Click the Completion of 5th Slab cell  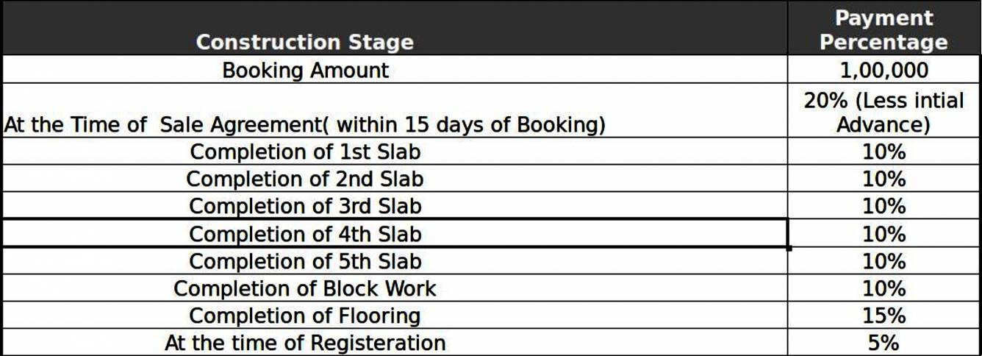[x=306, y=261]
